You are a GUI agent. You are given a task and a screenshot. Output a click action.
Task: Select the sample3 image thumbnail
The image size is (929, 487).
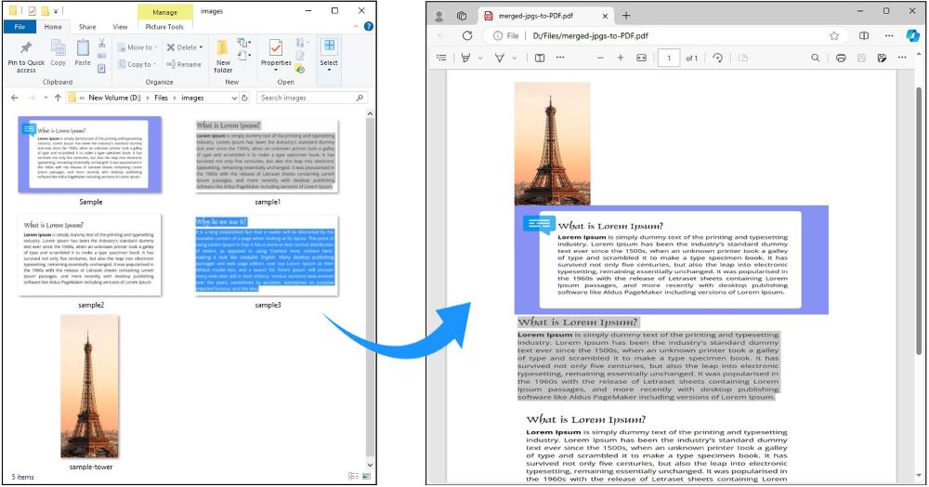pyautogui.click(x=268, y=256)
